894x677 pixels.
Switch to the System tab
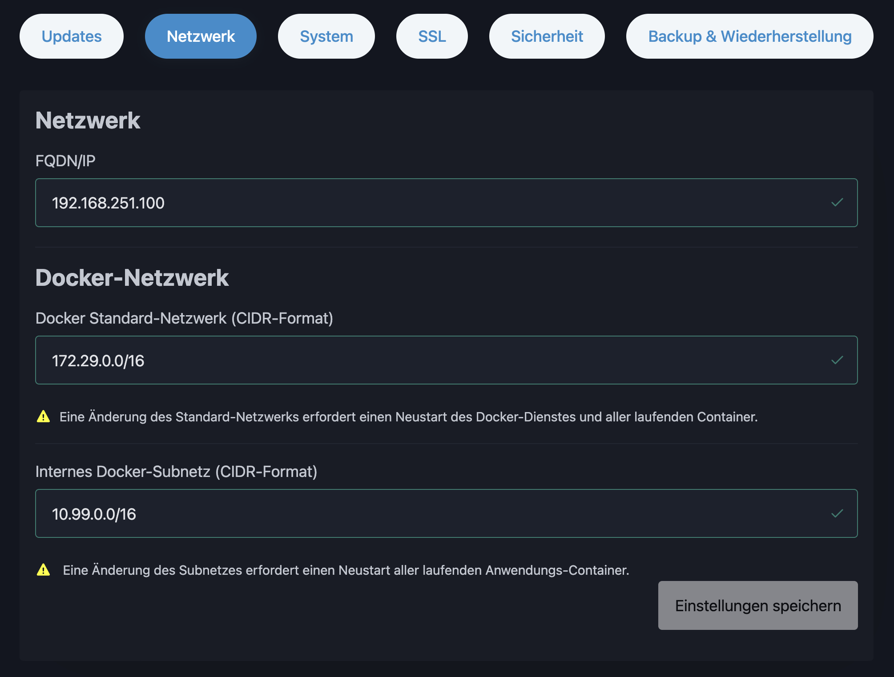click(x=326, y=36)
